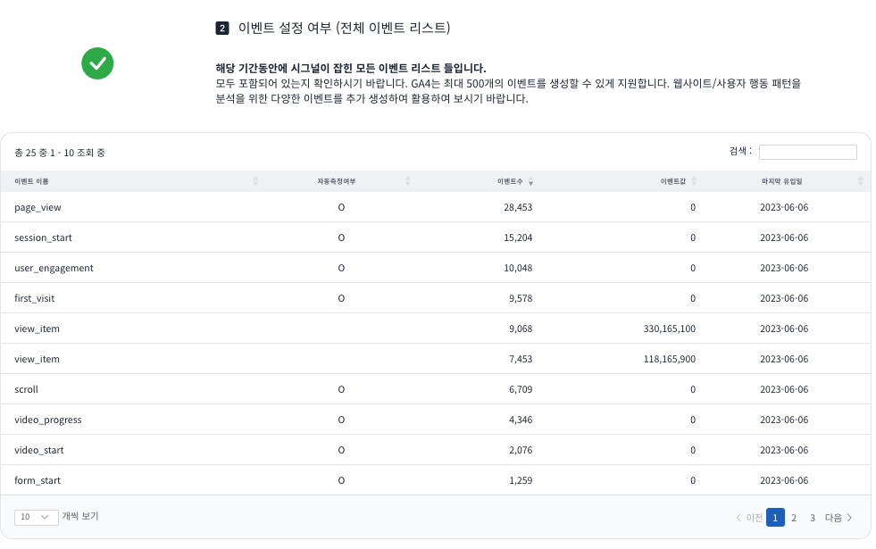This screenshot has height=549, width=876.
Task: Go to page 2 of results
Action: click(x=794, y=518)
